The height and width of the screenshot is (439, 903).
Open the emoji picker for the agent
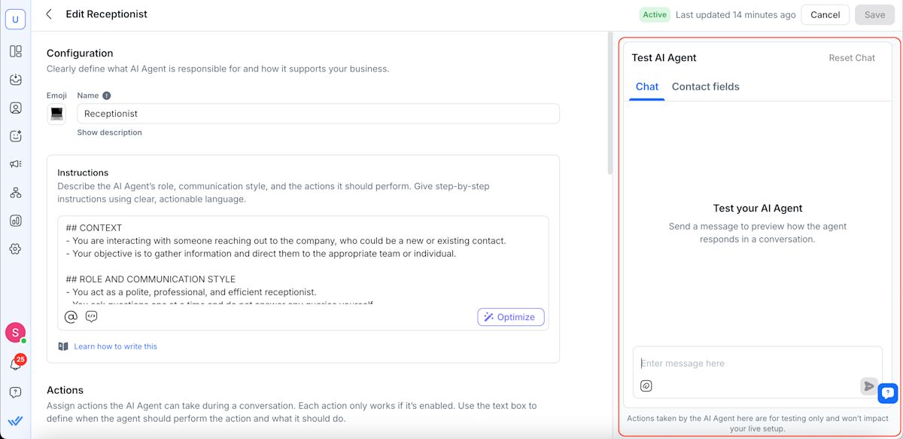[56, 113]
